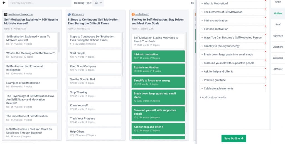Select 'Help Others' heading card
This screenshot has height=144, width=285.
[94, 133]
